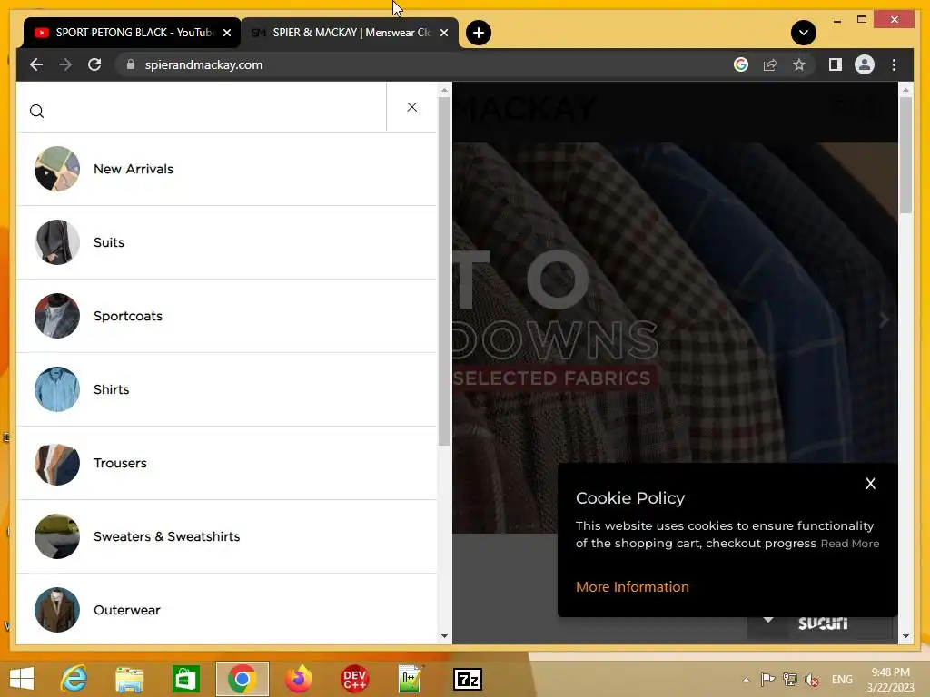Open the Chrome profile avatar
Screen dimensions: 930x697
(865, 64)
